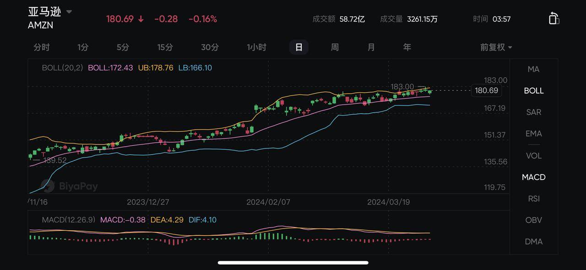Toggle the MACD sub-indicator

tap(533, 177)
